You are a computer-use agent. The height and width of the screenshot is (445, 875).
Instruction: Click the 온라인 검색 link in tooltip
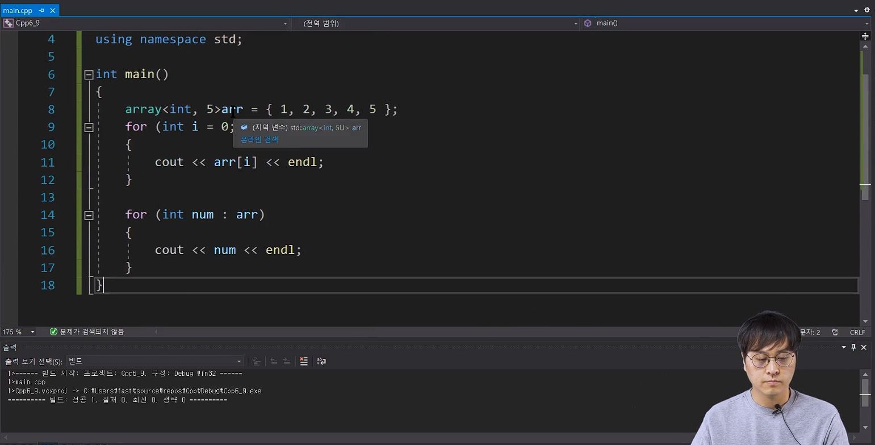pyautogui.click(x=259, y=139)
